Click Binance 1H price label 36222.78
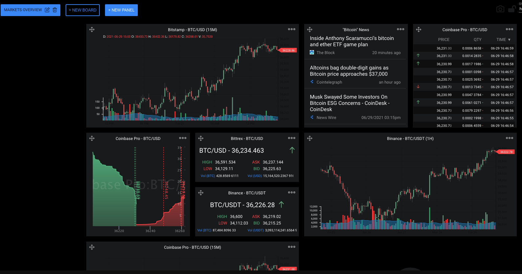This screenshot has width=522, height=274. (506, 152)
